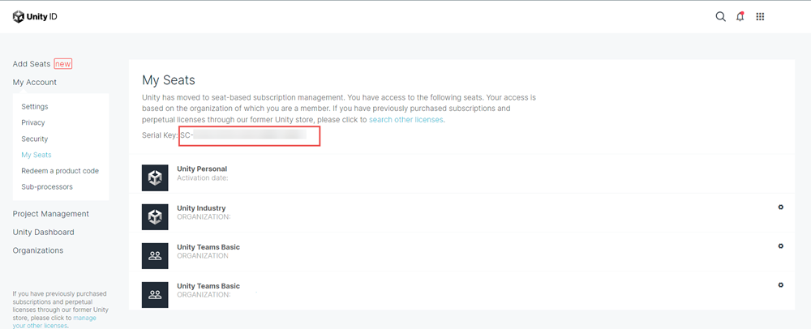Open the gear for the first Unity Teams Basic
This screenshot has height=329, width=811.
780,246
